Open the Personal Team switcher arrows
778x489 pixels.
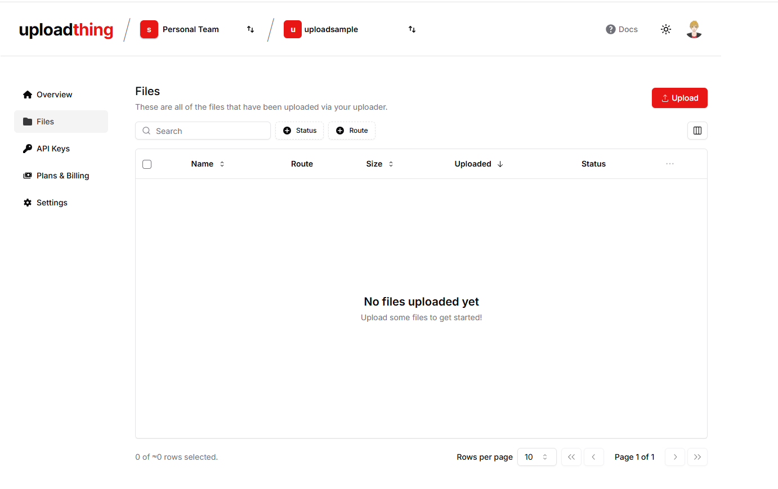click(251, 29)
